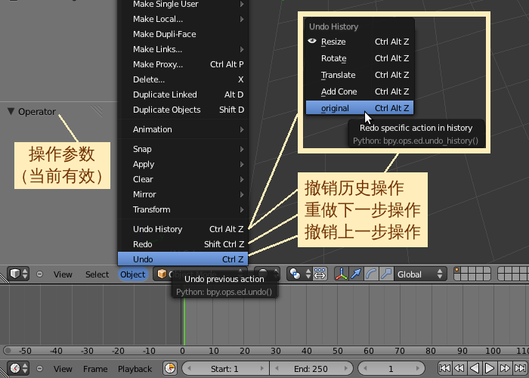Expand the Make Local... submenu

coord(183,19)
